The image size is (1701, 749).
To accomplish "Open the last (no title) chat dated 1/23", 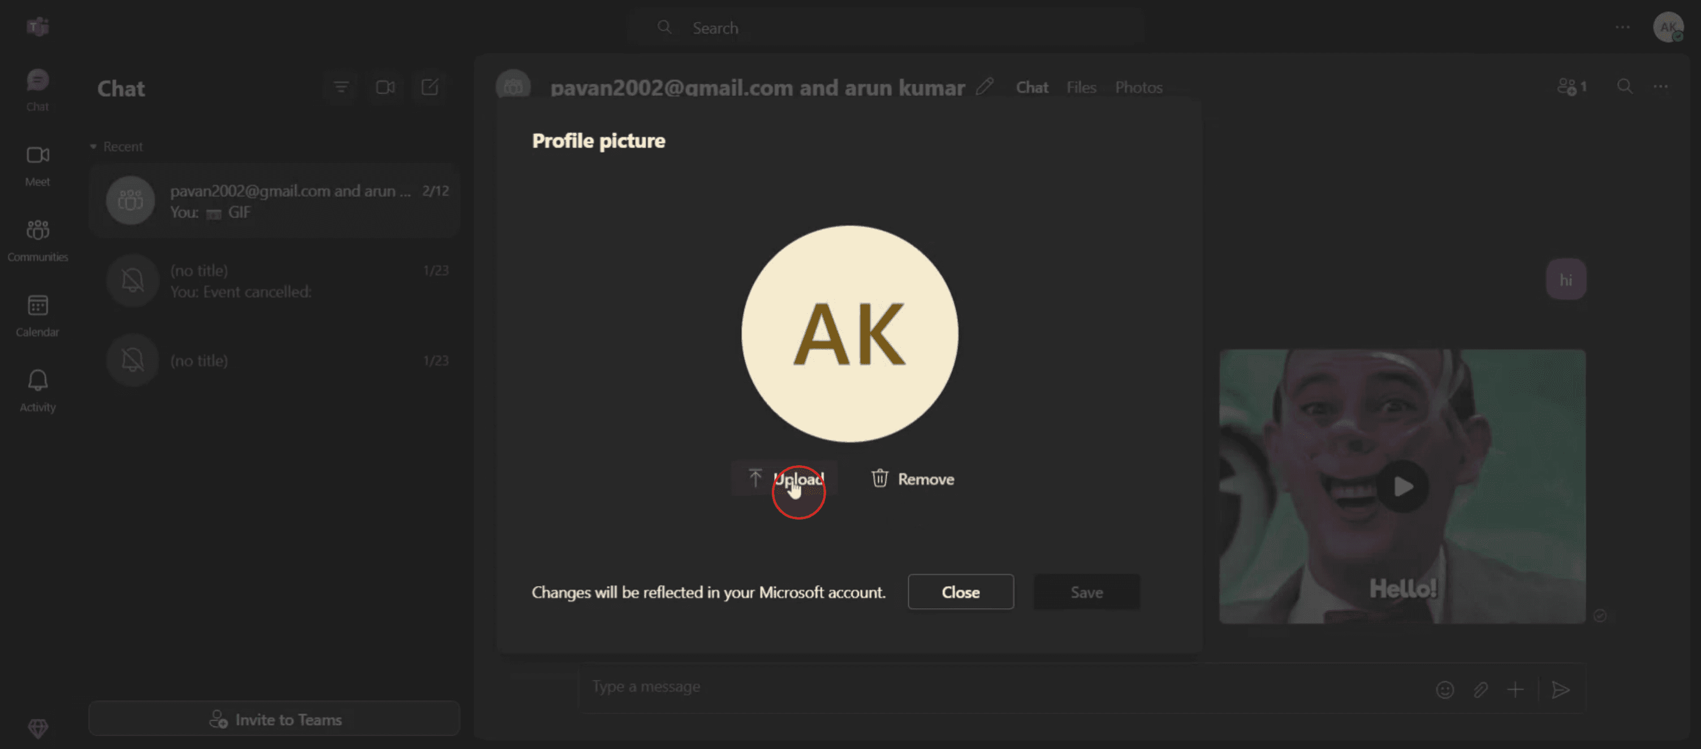I will [274, 360].
